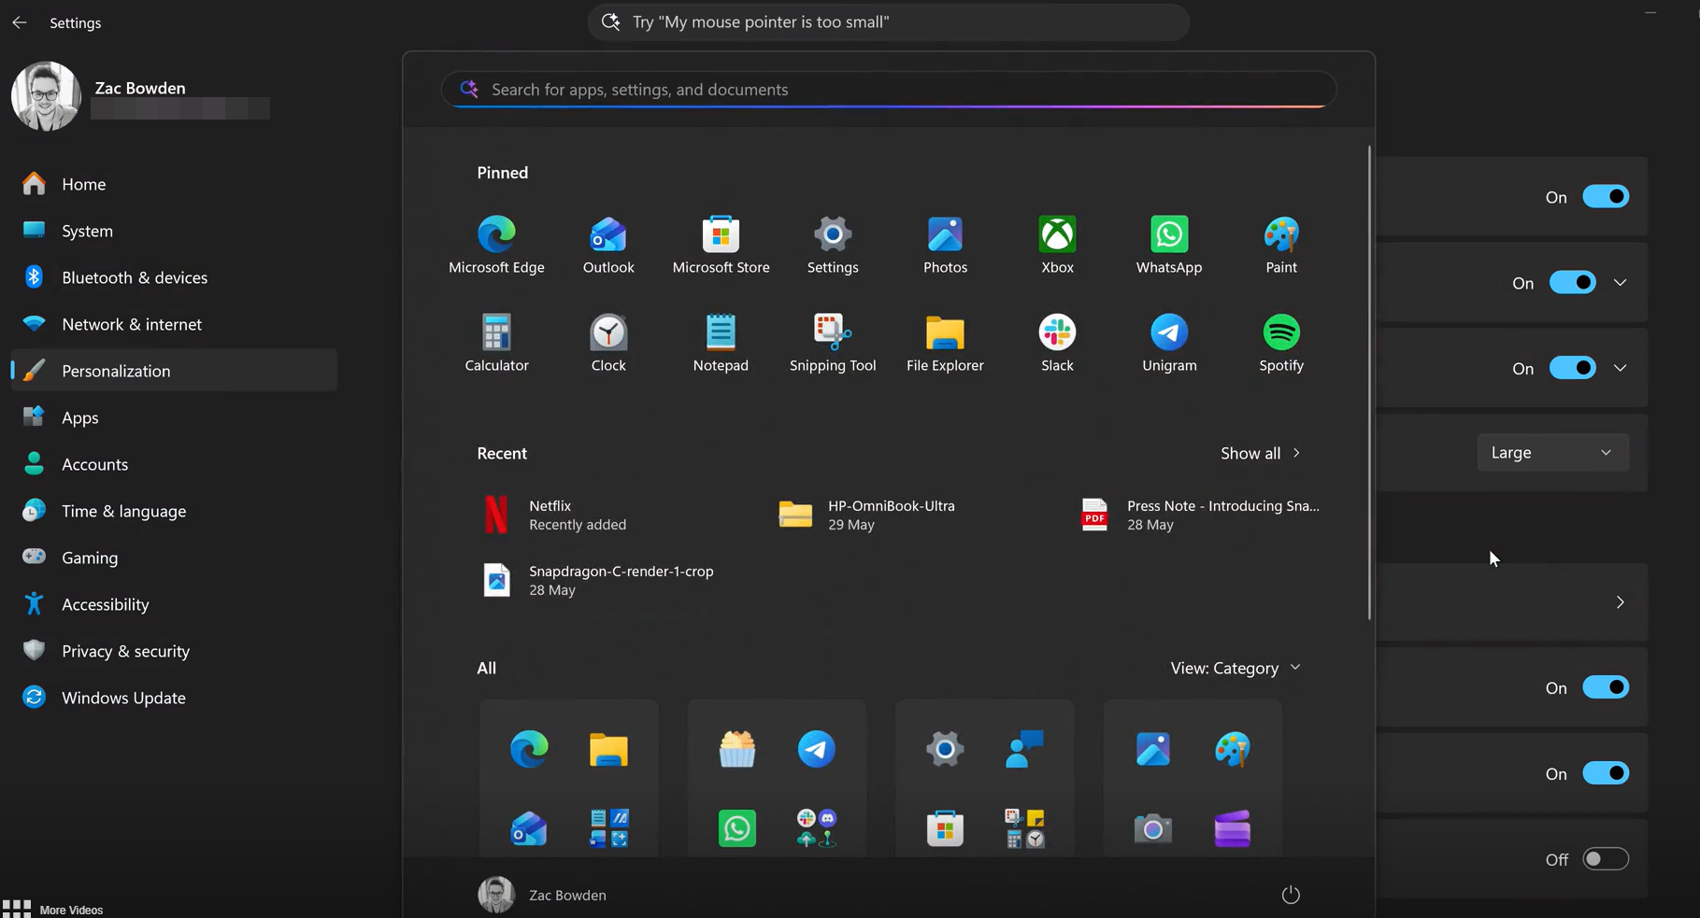Open Home in Settings sidebar
1700x918 pixels.
click(174, 184)
